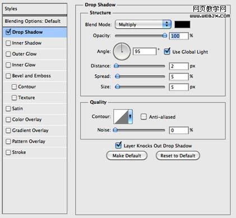Click the Reset to Default button
The width and height of the screenshot is (236, 218).
(178, 156)
